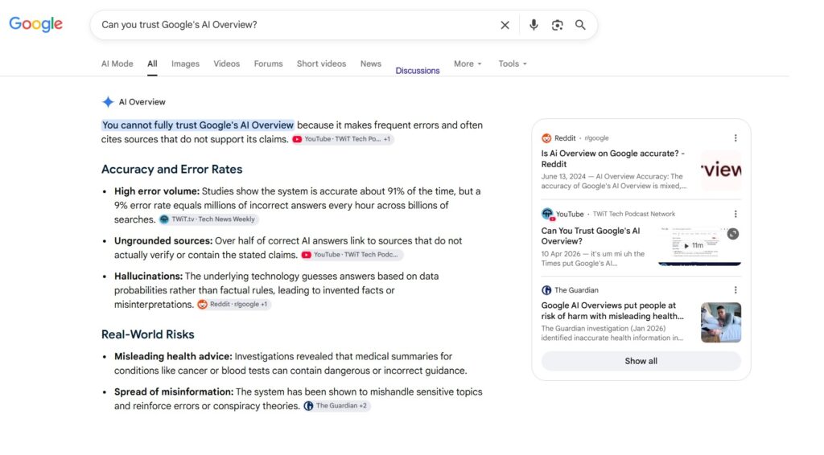Click YouTube TWiT Tech Po... +1 source chip
The height and width of the screenshot is (455, 824).
pyautogui.click(x=343, y=139)
